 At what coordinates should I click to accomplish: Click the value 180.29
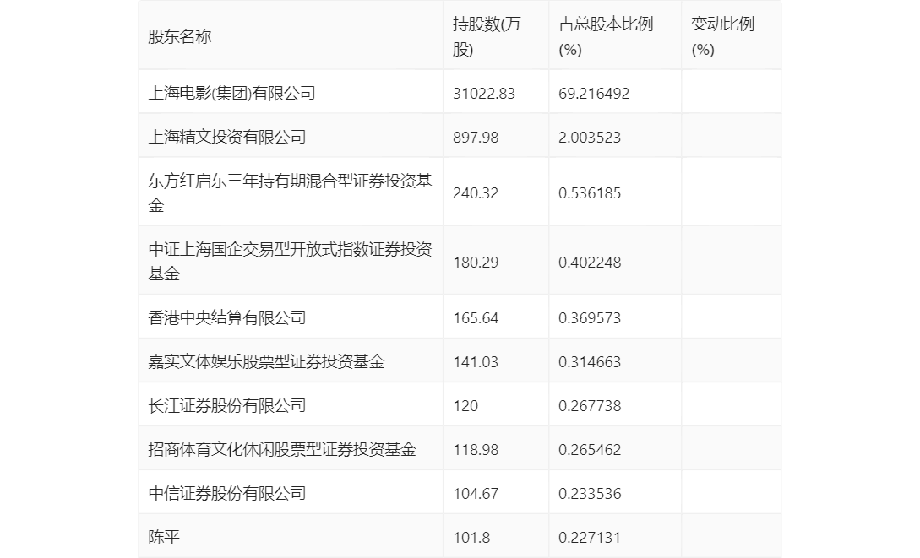point(476,262)
